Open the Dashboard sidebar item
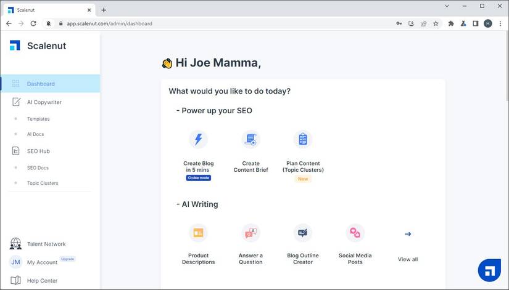Image resolution: width=509 pixels, height=290 pixels. (51, 84)
